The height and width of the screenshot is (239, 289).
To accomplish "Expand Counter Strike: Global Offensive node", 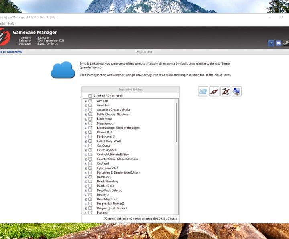I will tap(86, 159).
